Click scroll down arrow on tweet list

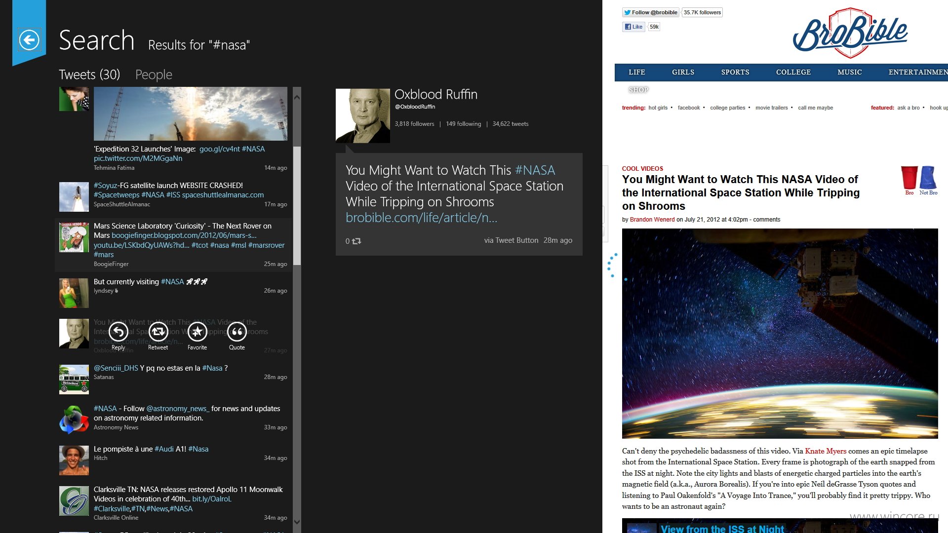(x=297, y=522)
